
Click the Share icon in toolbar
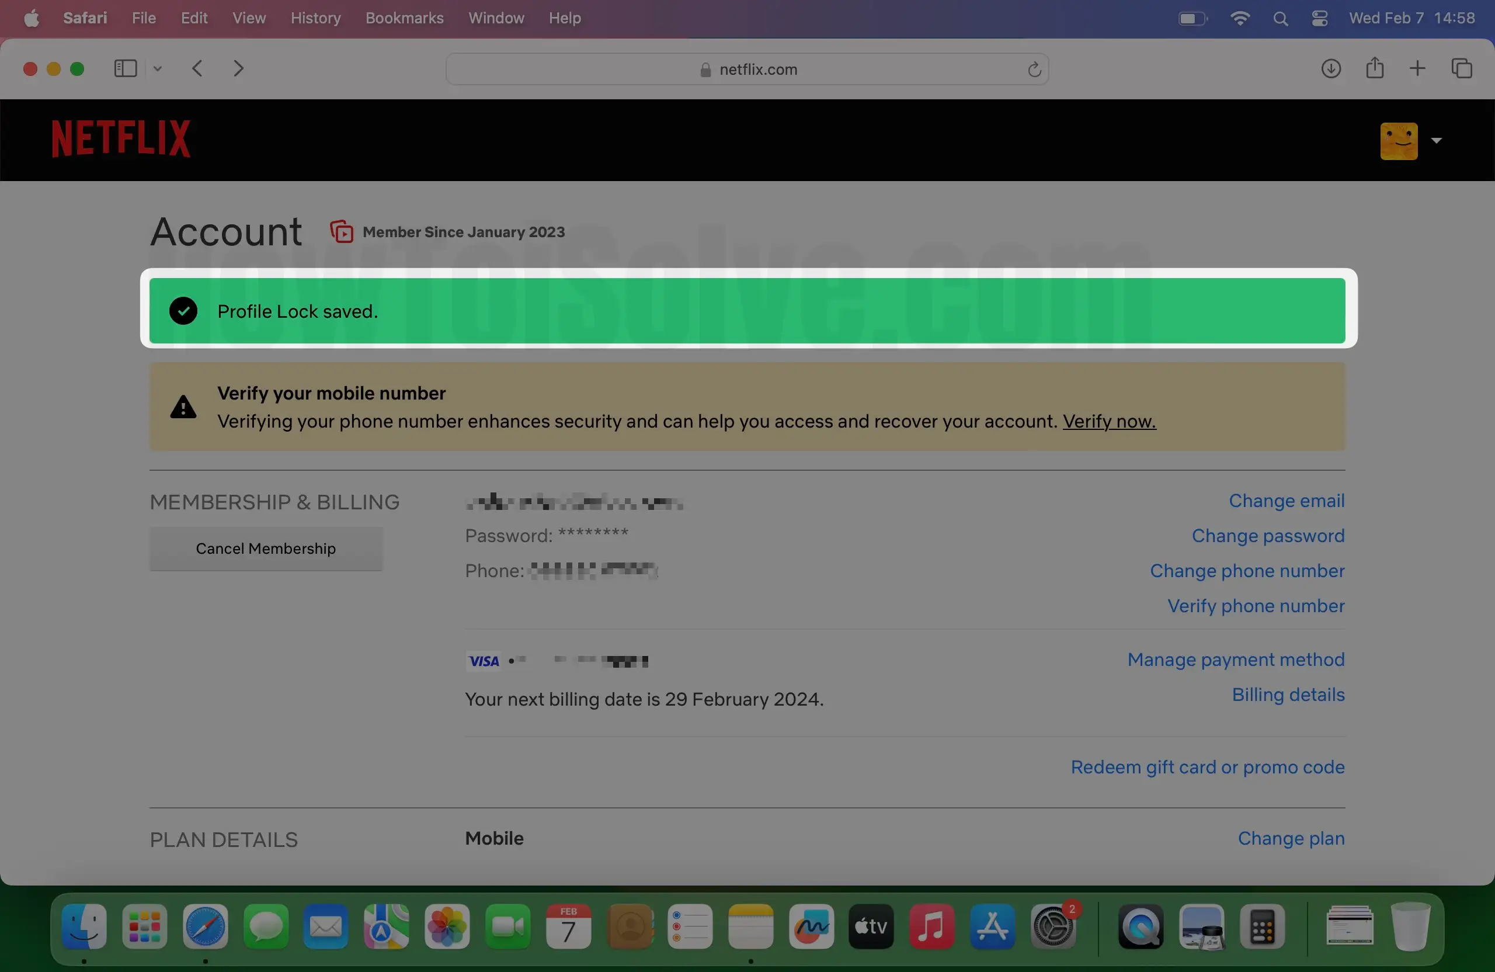click(x=1374, y=68)
